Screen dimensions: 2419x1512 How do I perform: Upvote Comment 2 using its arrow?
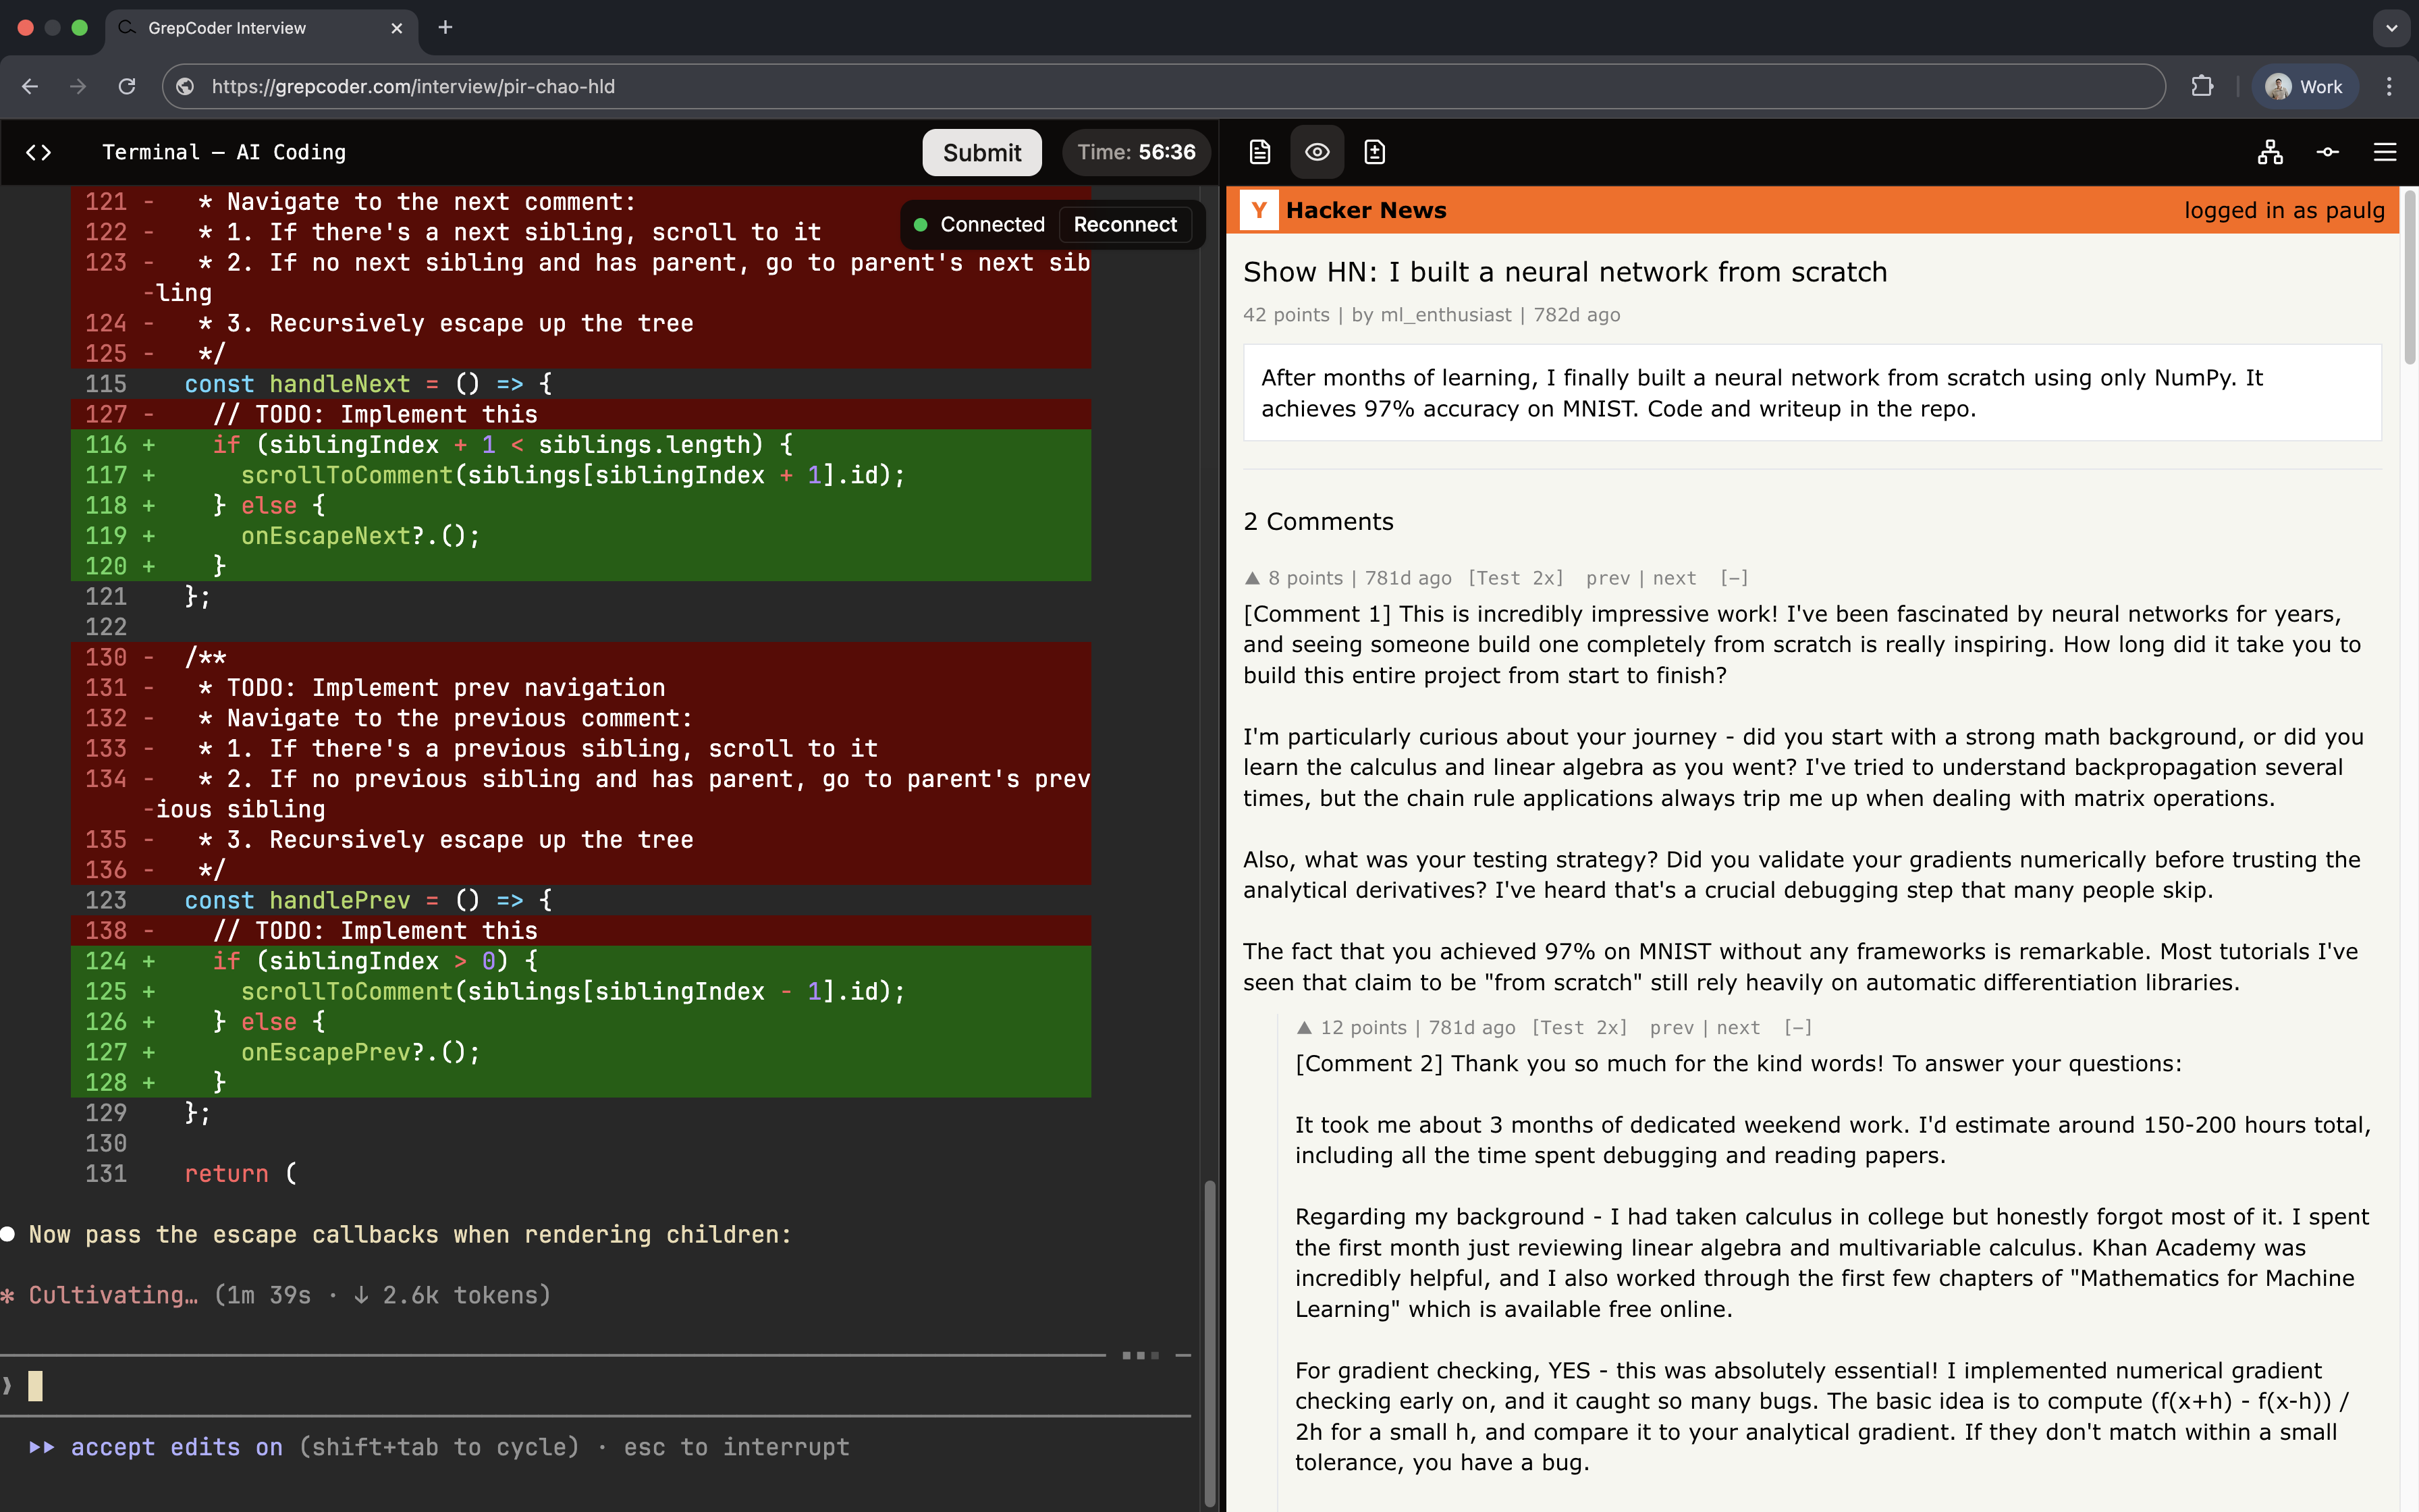1305,1026
